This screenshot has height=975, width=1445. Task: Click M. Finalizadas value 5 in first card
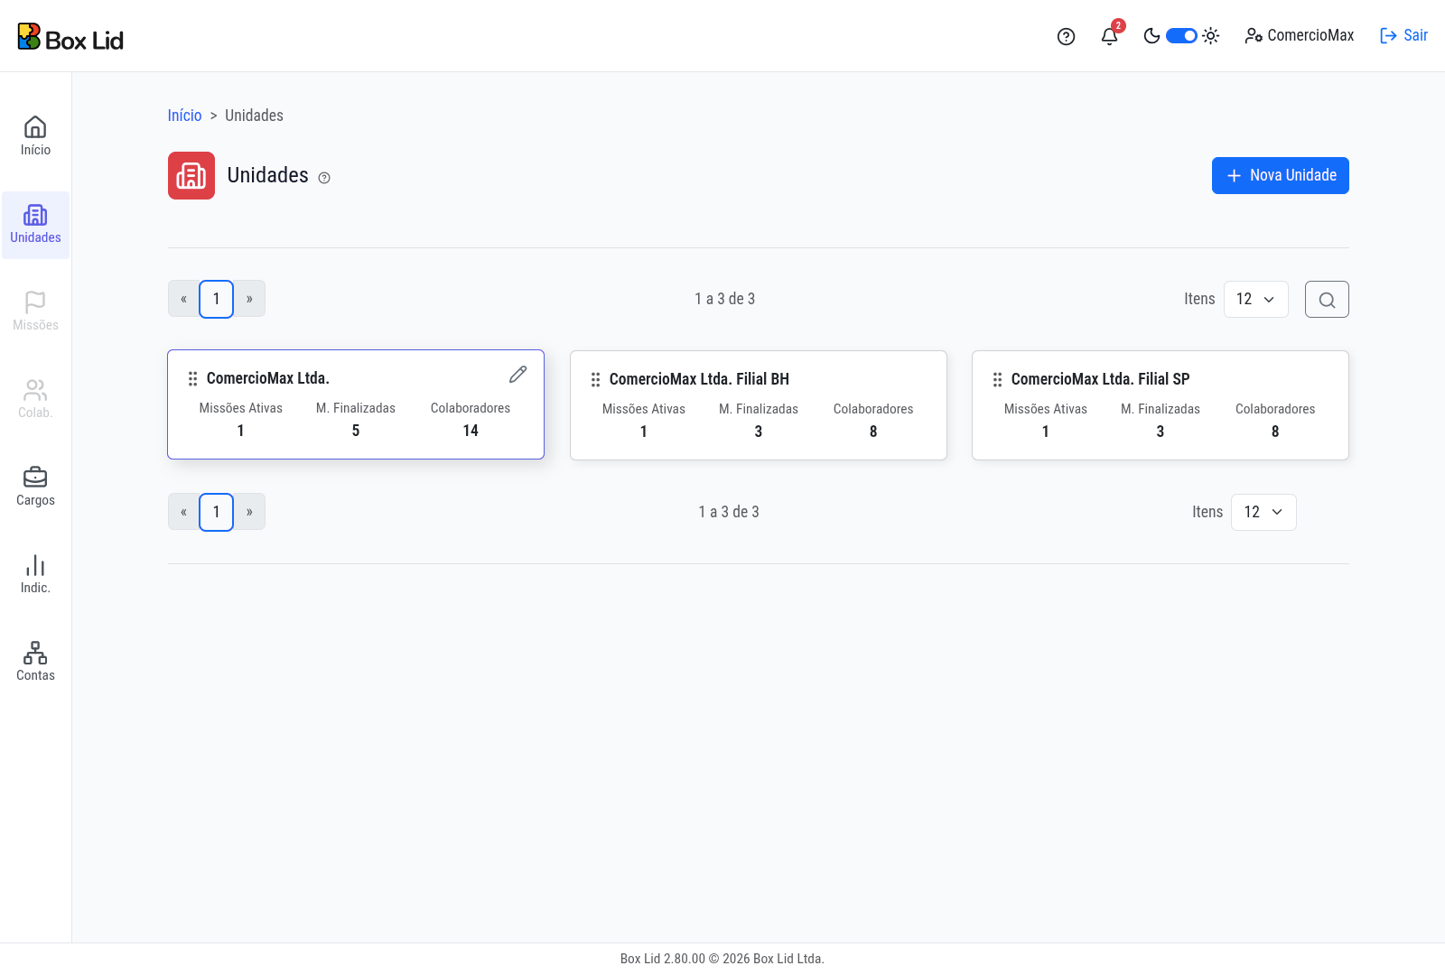click(x=356, y=431)
